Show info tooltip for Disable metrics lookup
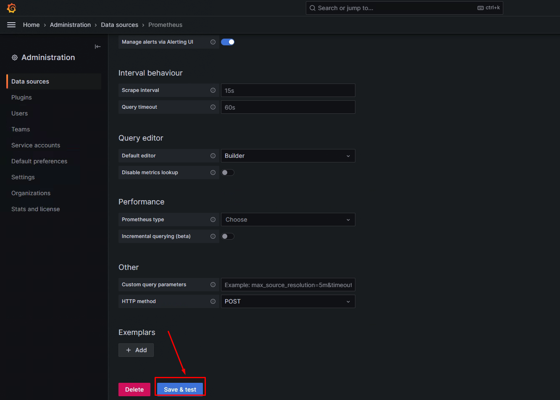Screen dimensions: 560x400 213,173
